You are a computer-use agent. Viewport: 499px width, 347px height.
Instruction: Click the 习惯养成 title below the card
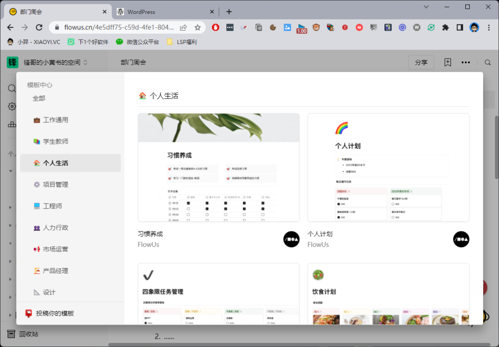pos(150,234)
